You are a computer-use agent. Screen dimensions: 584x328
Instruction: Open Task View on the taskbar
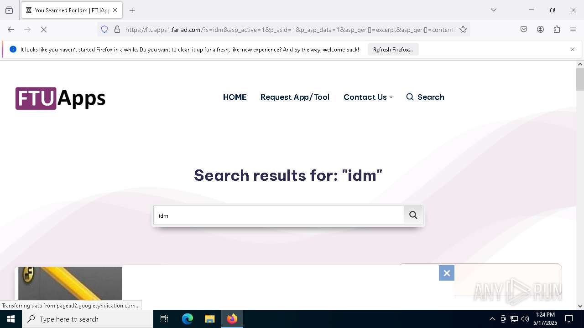[164, 319]
